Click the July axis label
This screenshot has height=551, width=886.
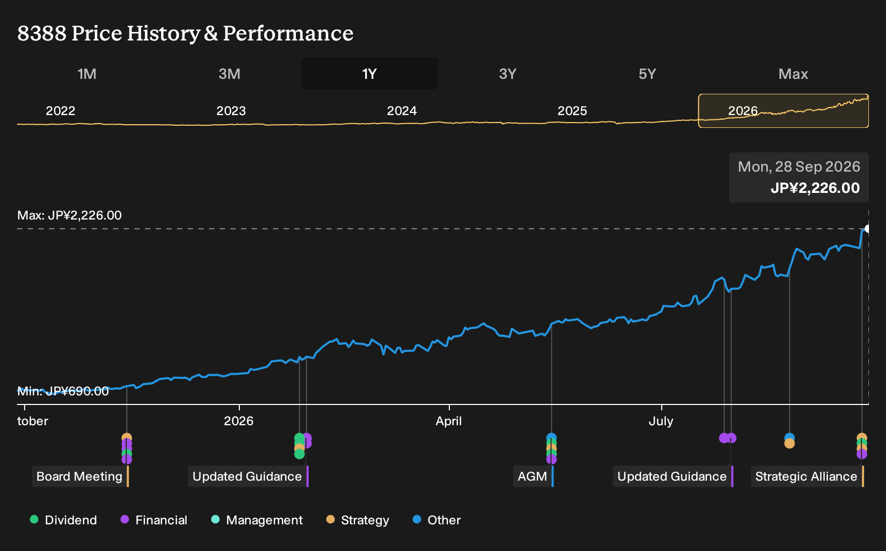(661, 421)
